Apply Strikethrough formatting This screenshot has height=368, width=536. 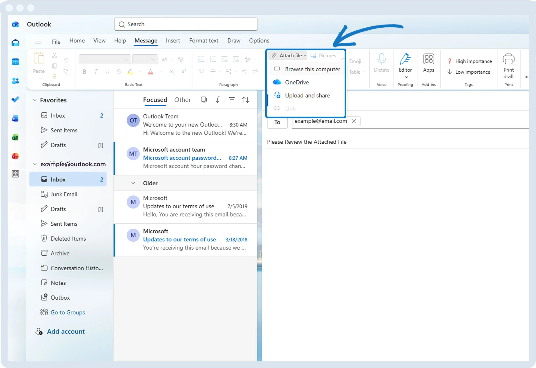pyautogui.click(x=119, y=72)
